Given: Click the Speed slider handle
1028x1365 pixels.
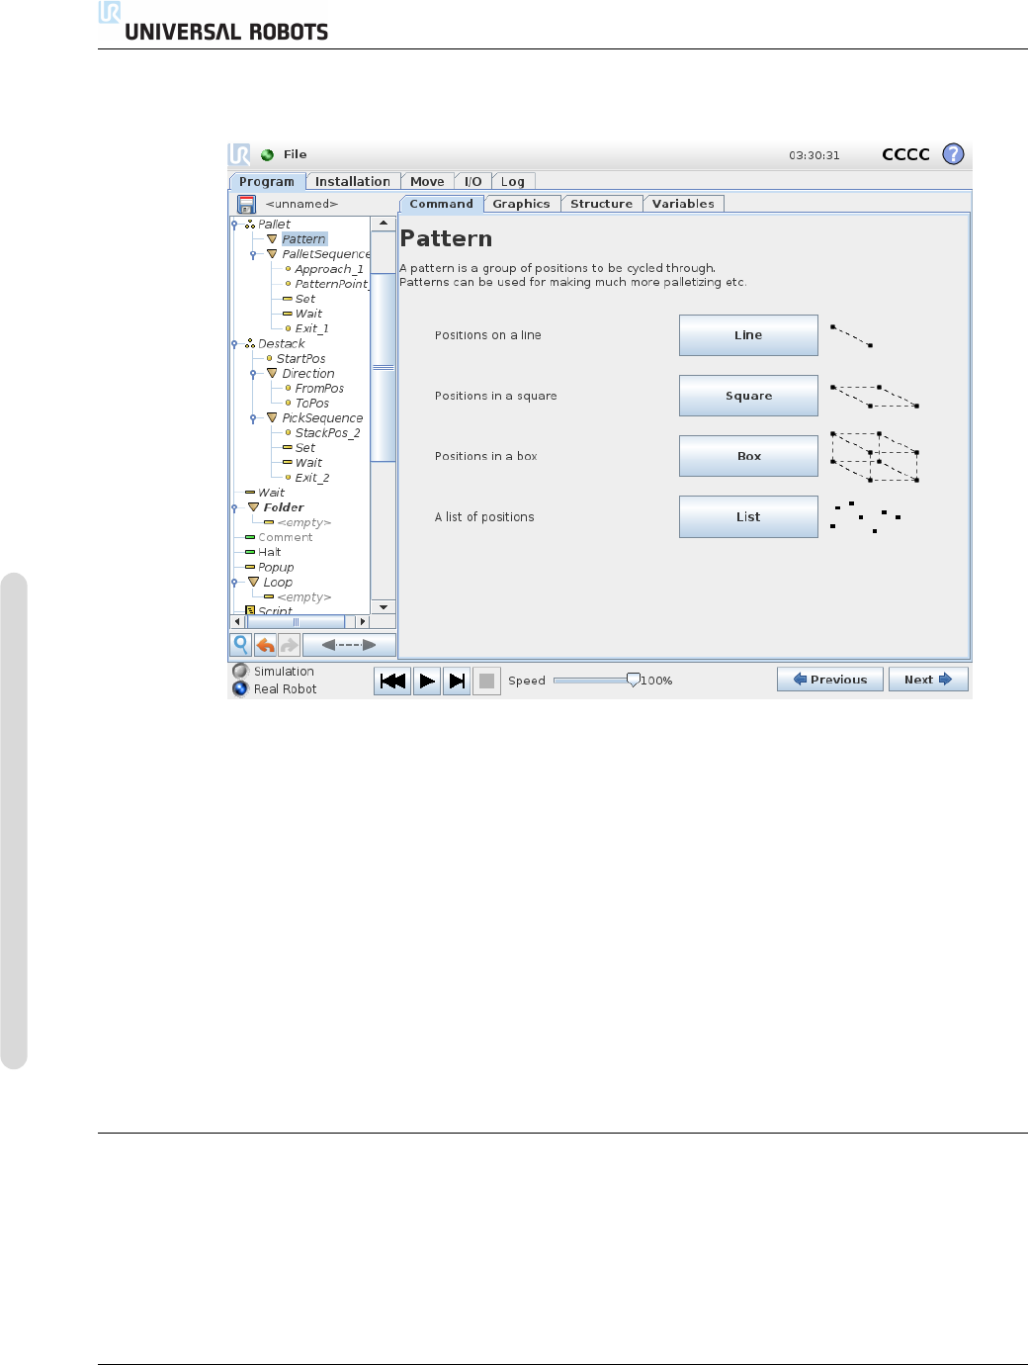Looking at the screenshot, I should pyautogui.click(x=633, y=681).
